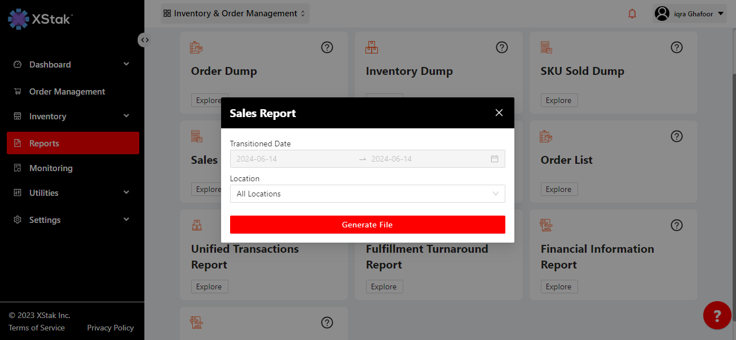Collapse the sidebar with arrow toggle
Image resolution: width=736 pixels, height=340 pixels.
point(144,40)
